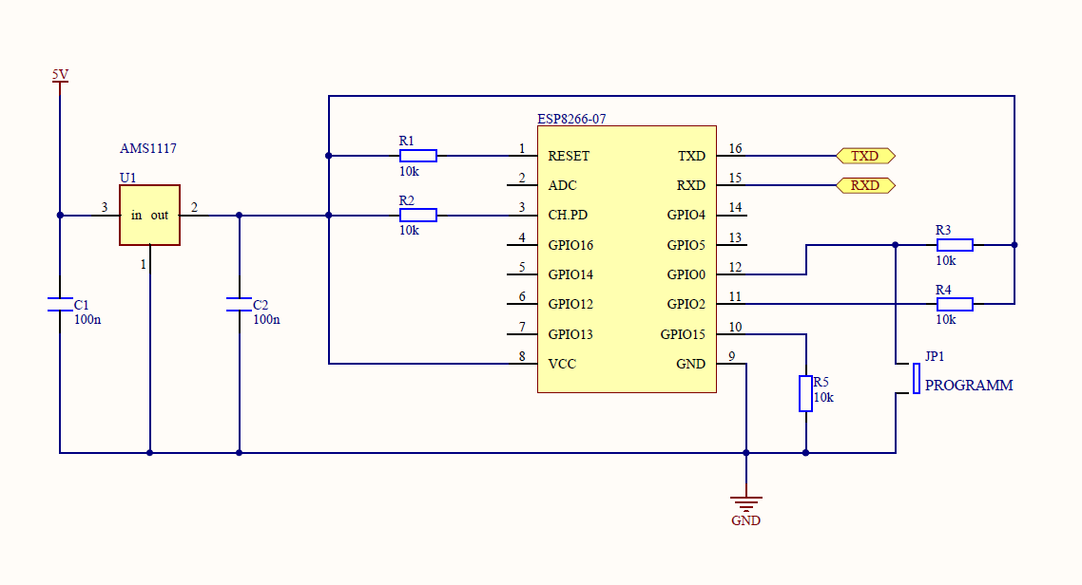Click the 5V text label
The width and height of the screenshot is (1082, 585).
tap(60, 74)
